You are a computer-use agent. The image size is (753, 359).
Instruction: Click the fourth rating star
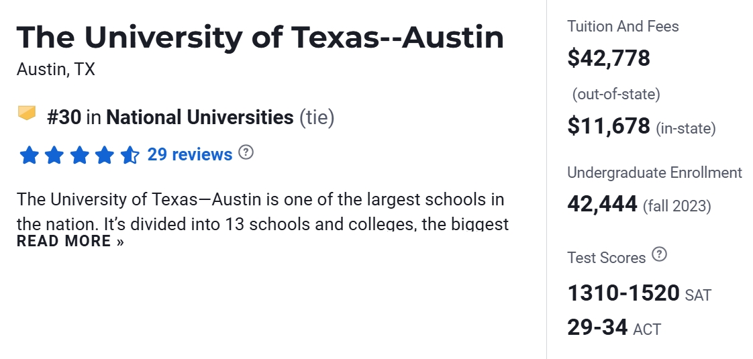click(x=105, y=156)
